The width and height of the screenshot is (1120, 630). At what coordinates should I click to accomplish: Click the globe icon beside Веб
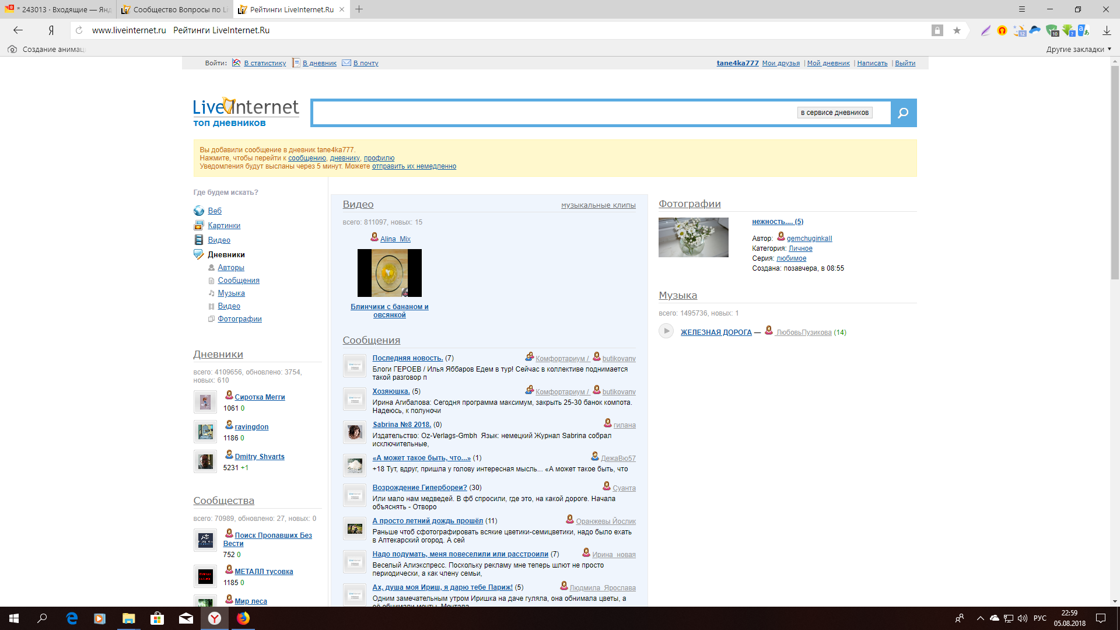point(199,211)
